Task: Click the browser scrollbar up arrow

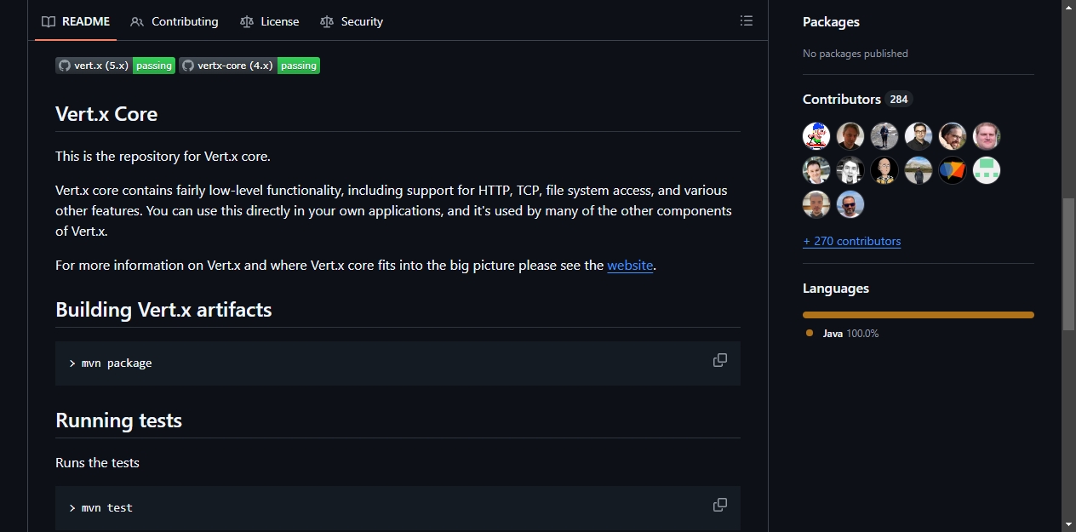Action: (1069, 7)
